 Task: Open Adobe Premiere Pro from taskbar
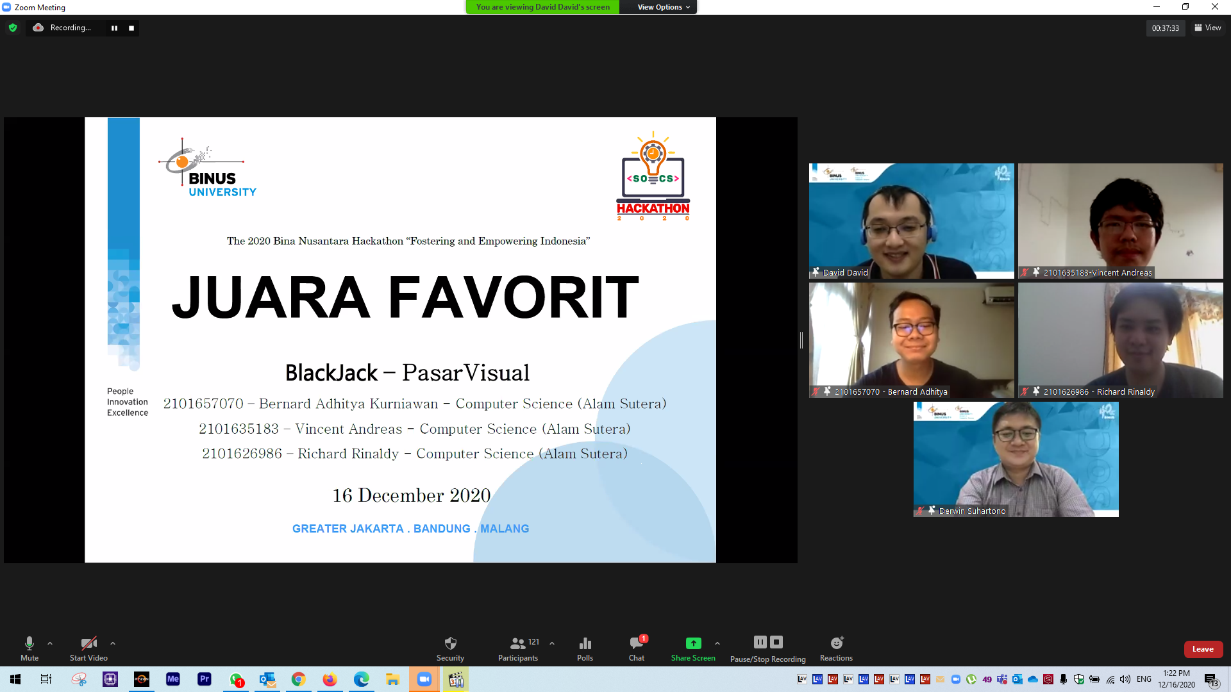[205, 679]
